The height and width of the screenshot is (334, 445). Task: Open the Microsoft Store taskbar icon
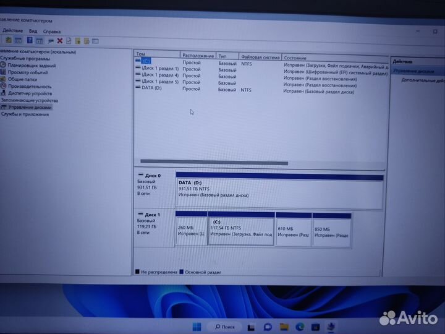tap(316, 327)
